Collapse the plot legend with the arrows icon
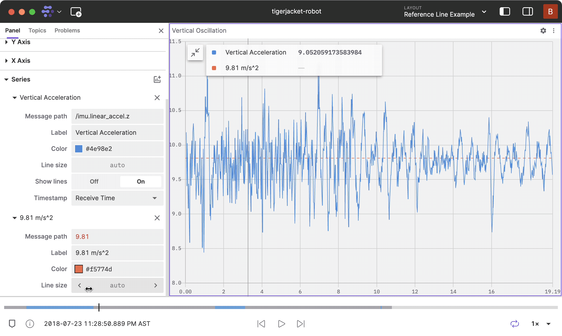This screenshot has width=562, height=336. point(195,52)
